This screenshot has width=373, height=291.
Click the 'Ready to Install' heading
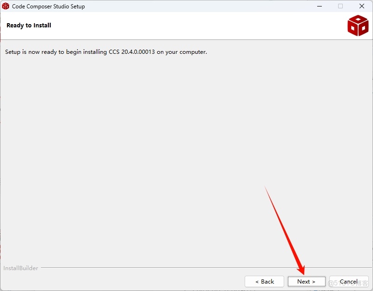click(x=29, y=26)
